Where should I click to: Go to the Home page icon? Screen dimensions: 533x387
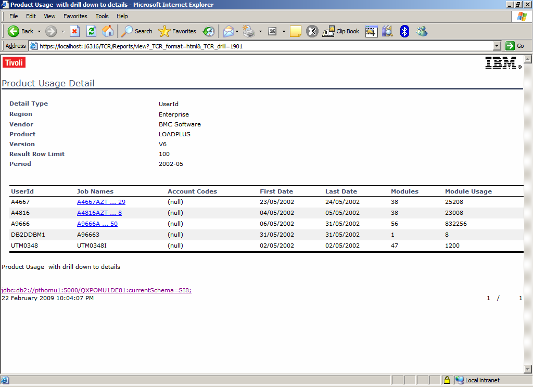click(108, 31)
